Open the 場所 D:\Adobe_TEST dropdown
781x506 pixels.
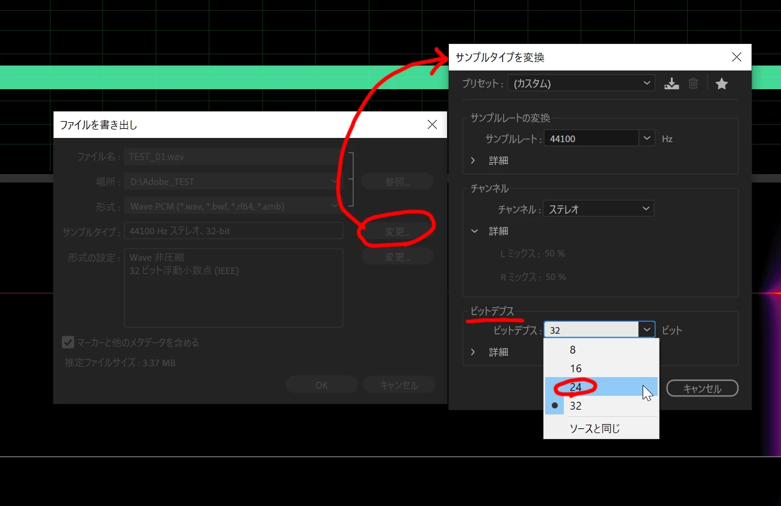(233, 181)
